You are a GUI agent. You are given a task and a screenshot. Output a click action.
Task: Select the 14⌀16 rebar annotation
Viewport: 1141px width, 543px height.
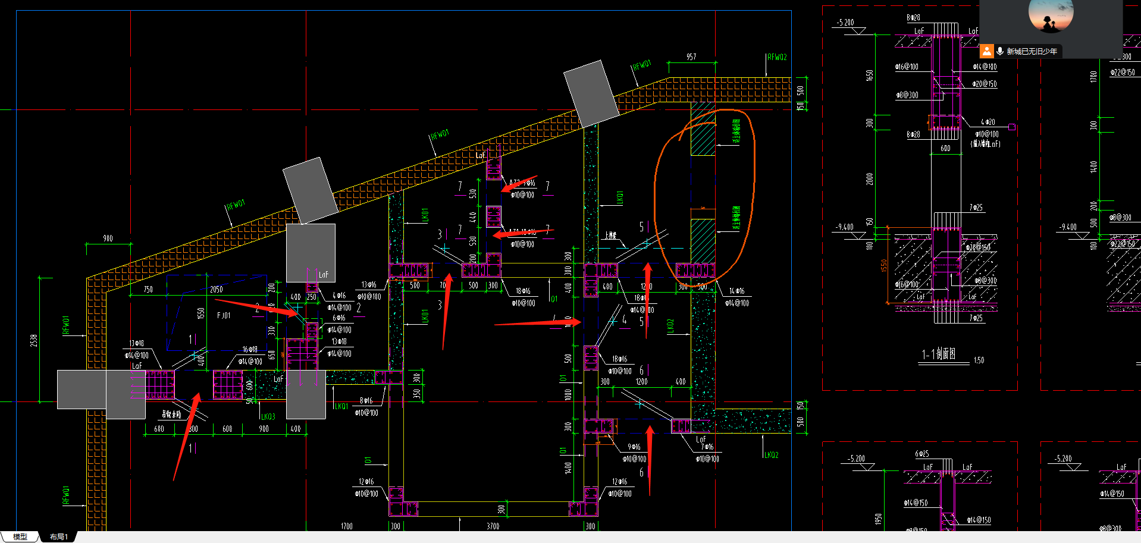[x=736, y=291]
